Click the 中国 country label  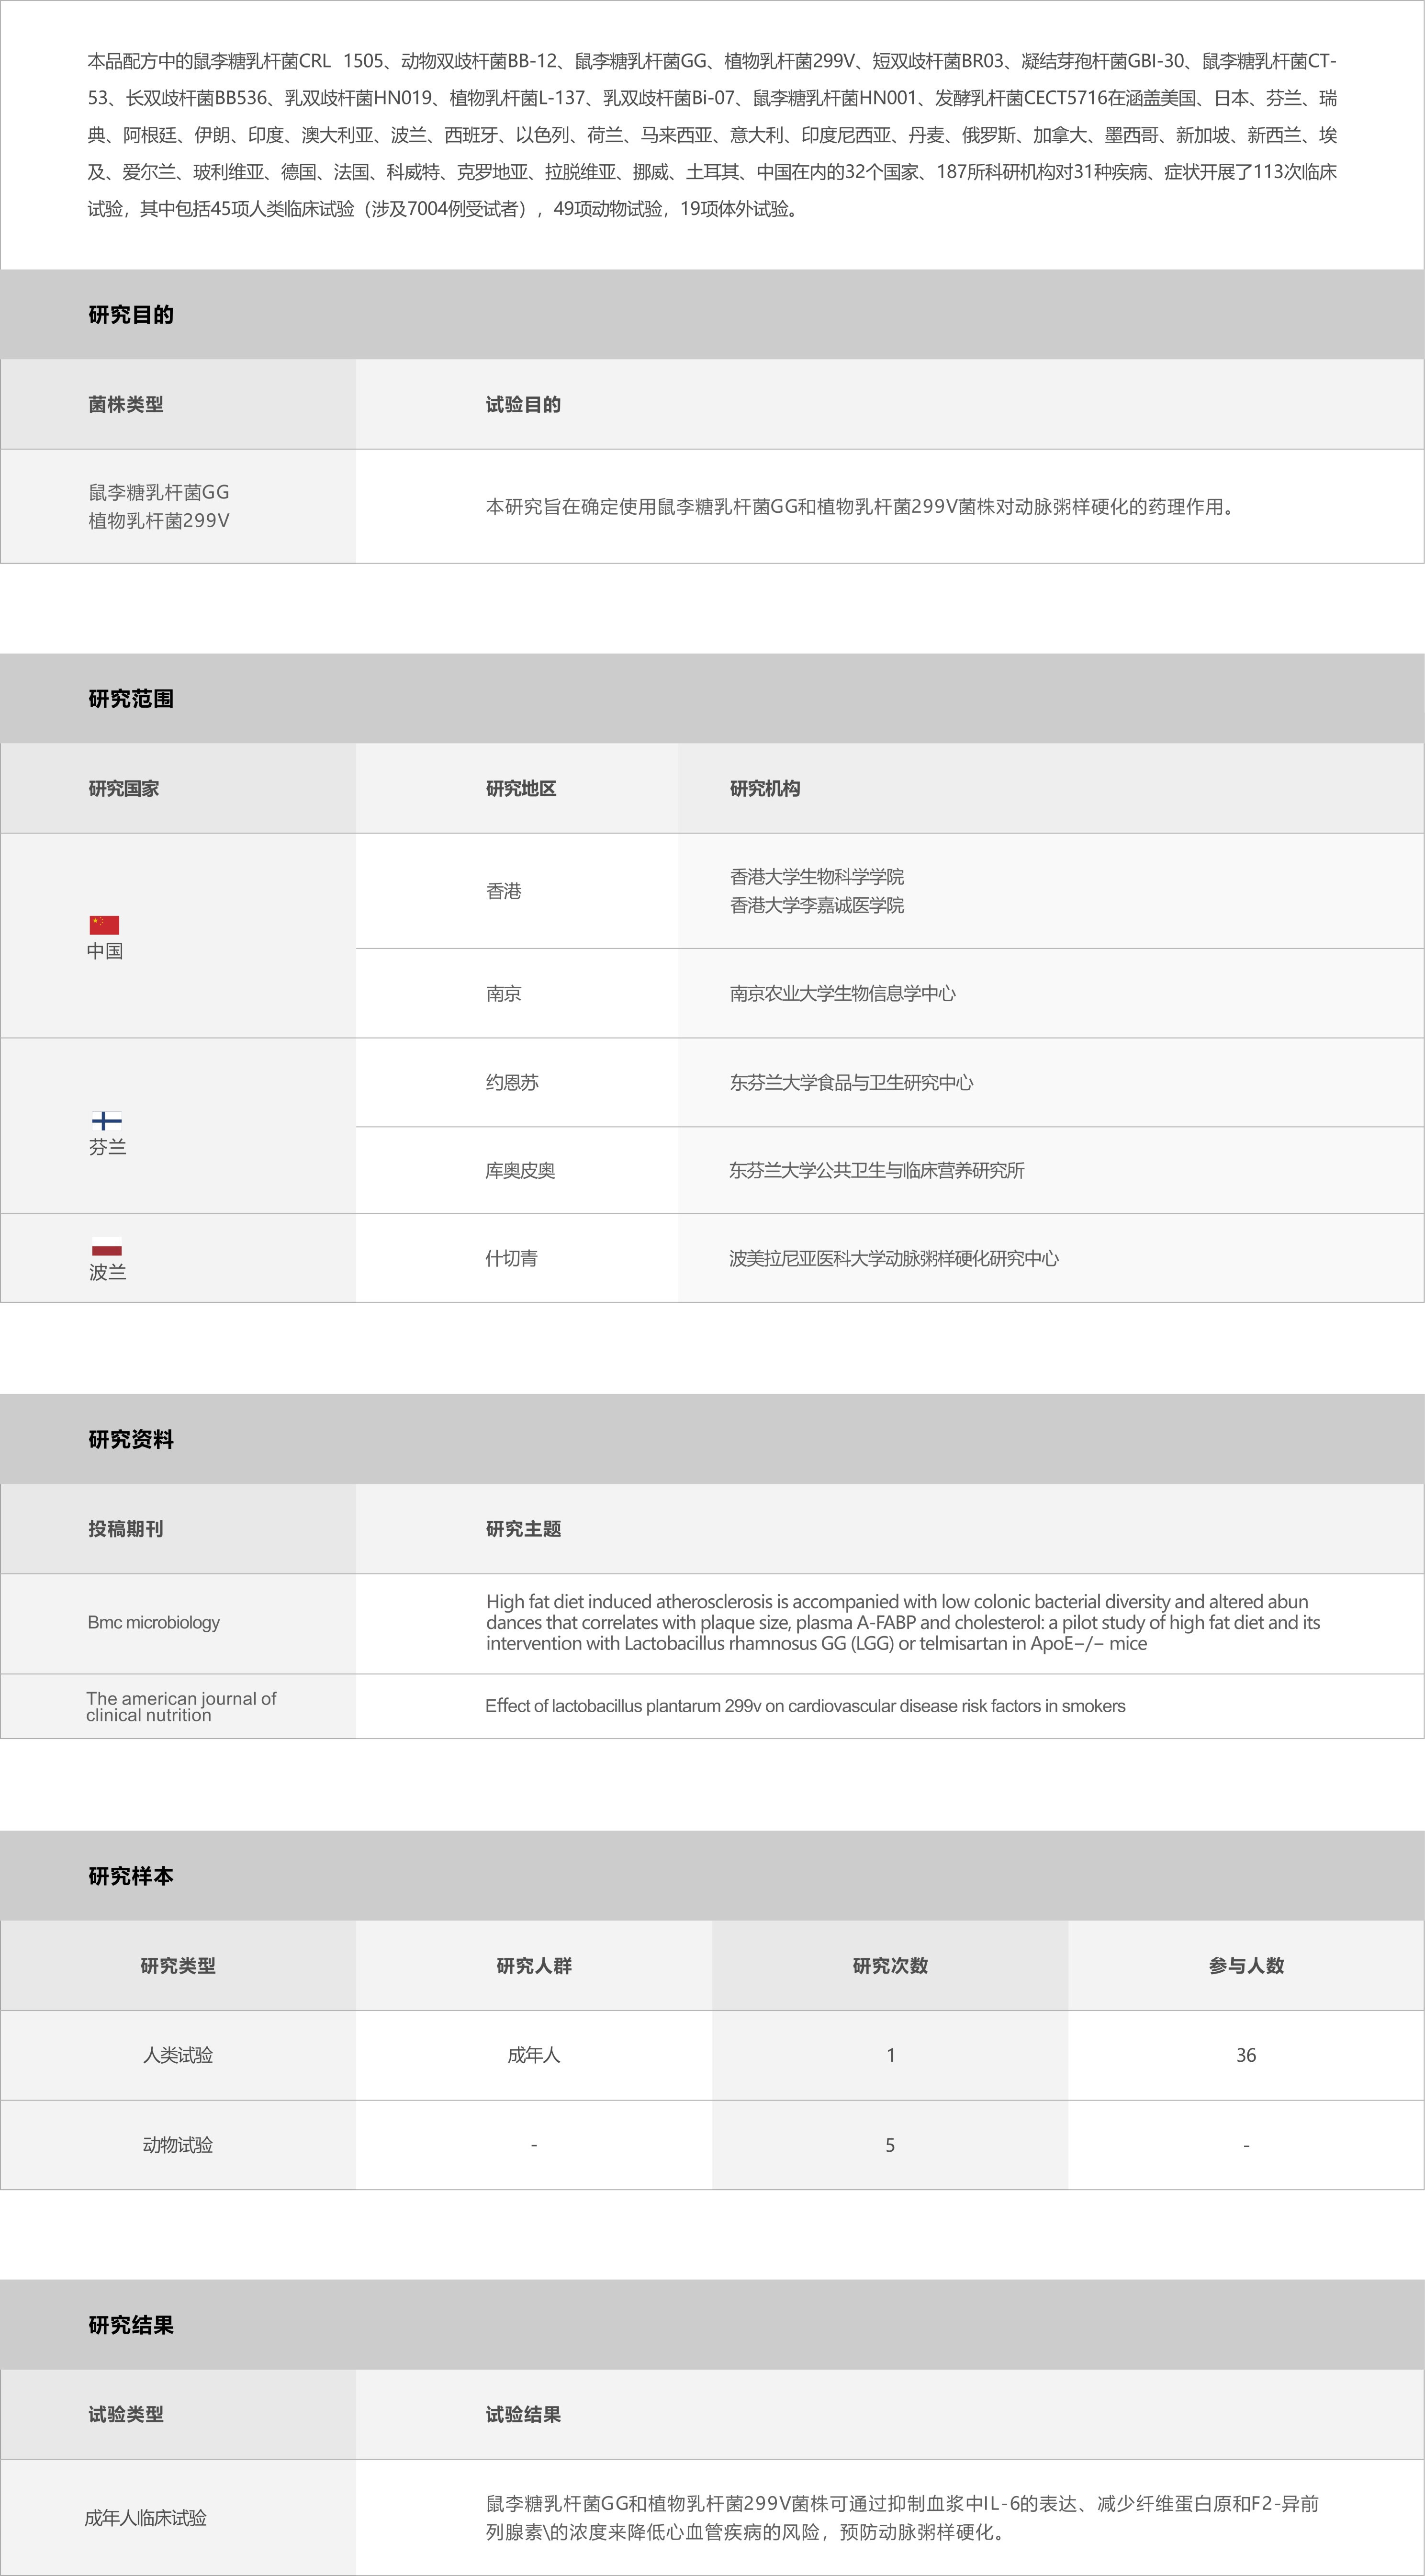[x=105, y=951]
